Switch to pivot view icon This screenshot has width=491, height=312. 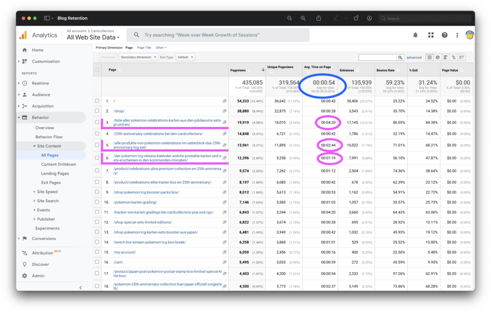(x=462, y=57)
